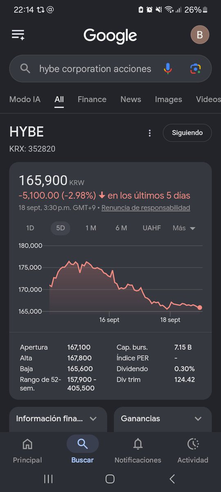Tap the profile avatar labeled B

[x=200, y=35]
